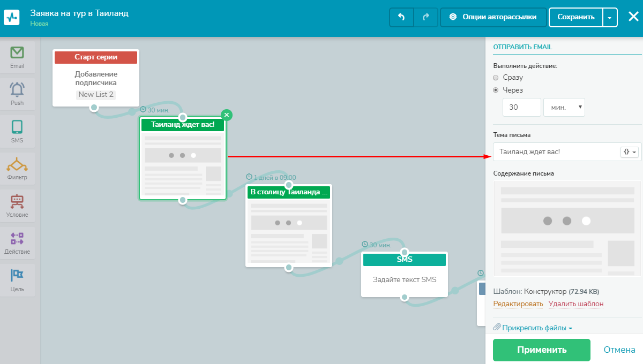Click the Удалить шаблон link
Screen dimensions: 643x364
(576, 304)
